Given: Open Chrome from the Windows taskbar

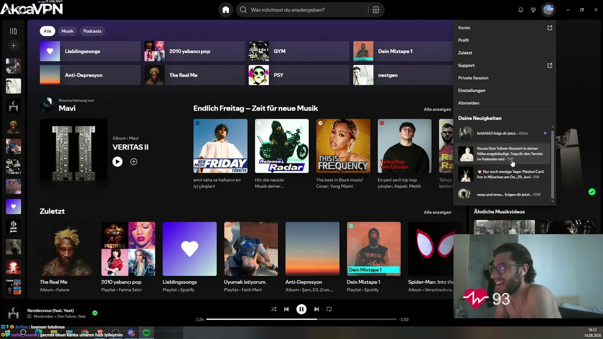Looking at the screenshot, I should (85, 333).
